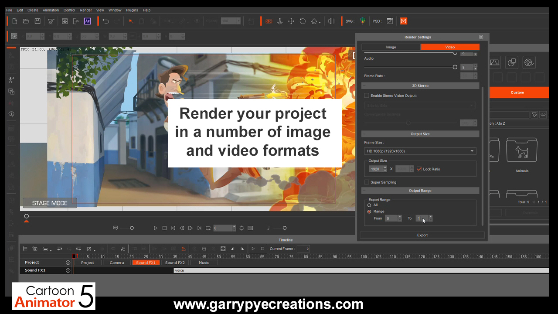Increase the output width stepper
Image resolution: width=558 pixels, height=314 pixels.
(385, 167)
